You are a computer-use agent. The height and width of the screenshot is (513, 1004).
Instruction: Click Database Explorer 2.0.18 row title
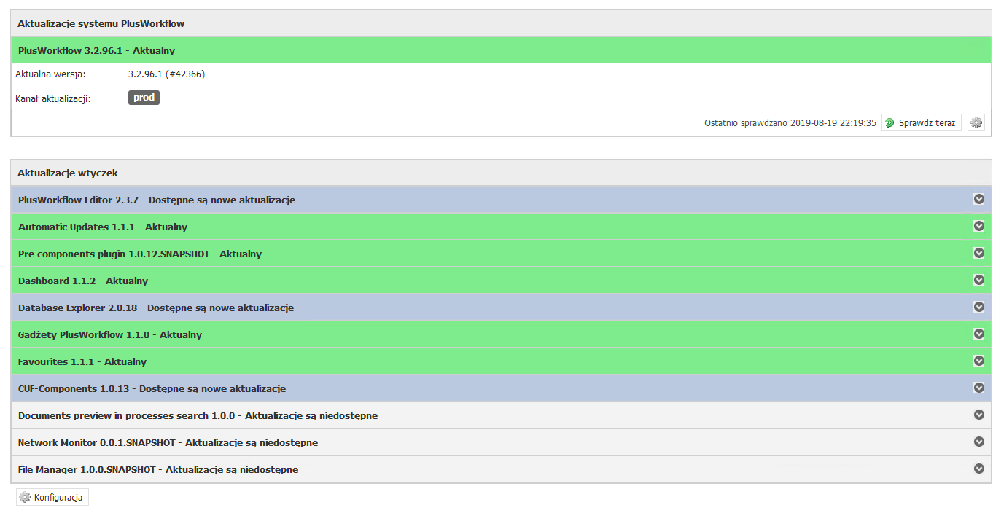(x=156, y=308)
